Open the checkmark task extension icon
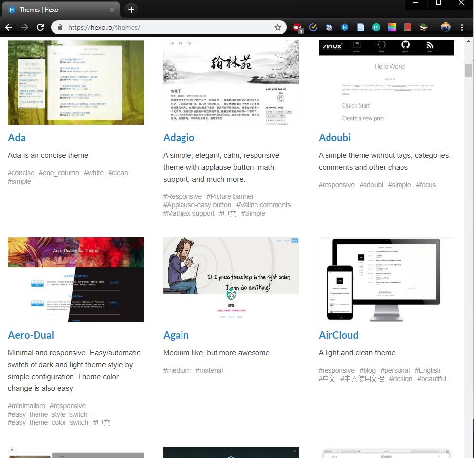This screenshot has height=458, width=474. (x=313, y=27)
